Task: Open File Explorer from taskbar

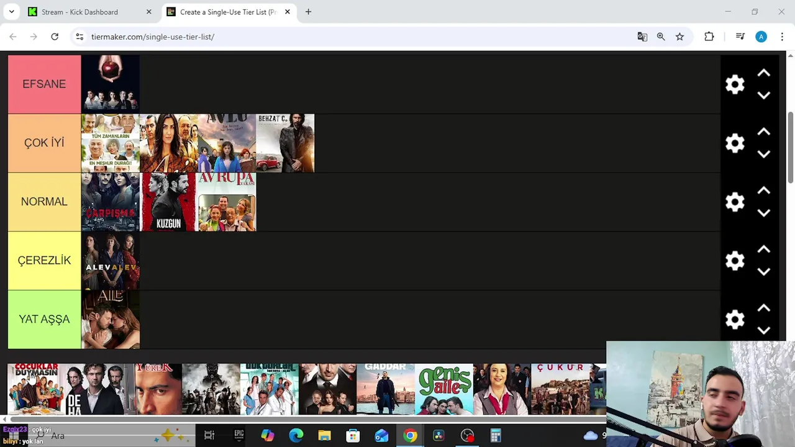Action: (324, 435)
